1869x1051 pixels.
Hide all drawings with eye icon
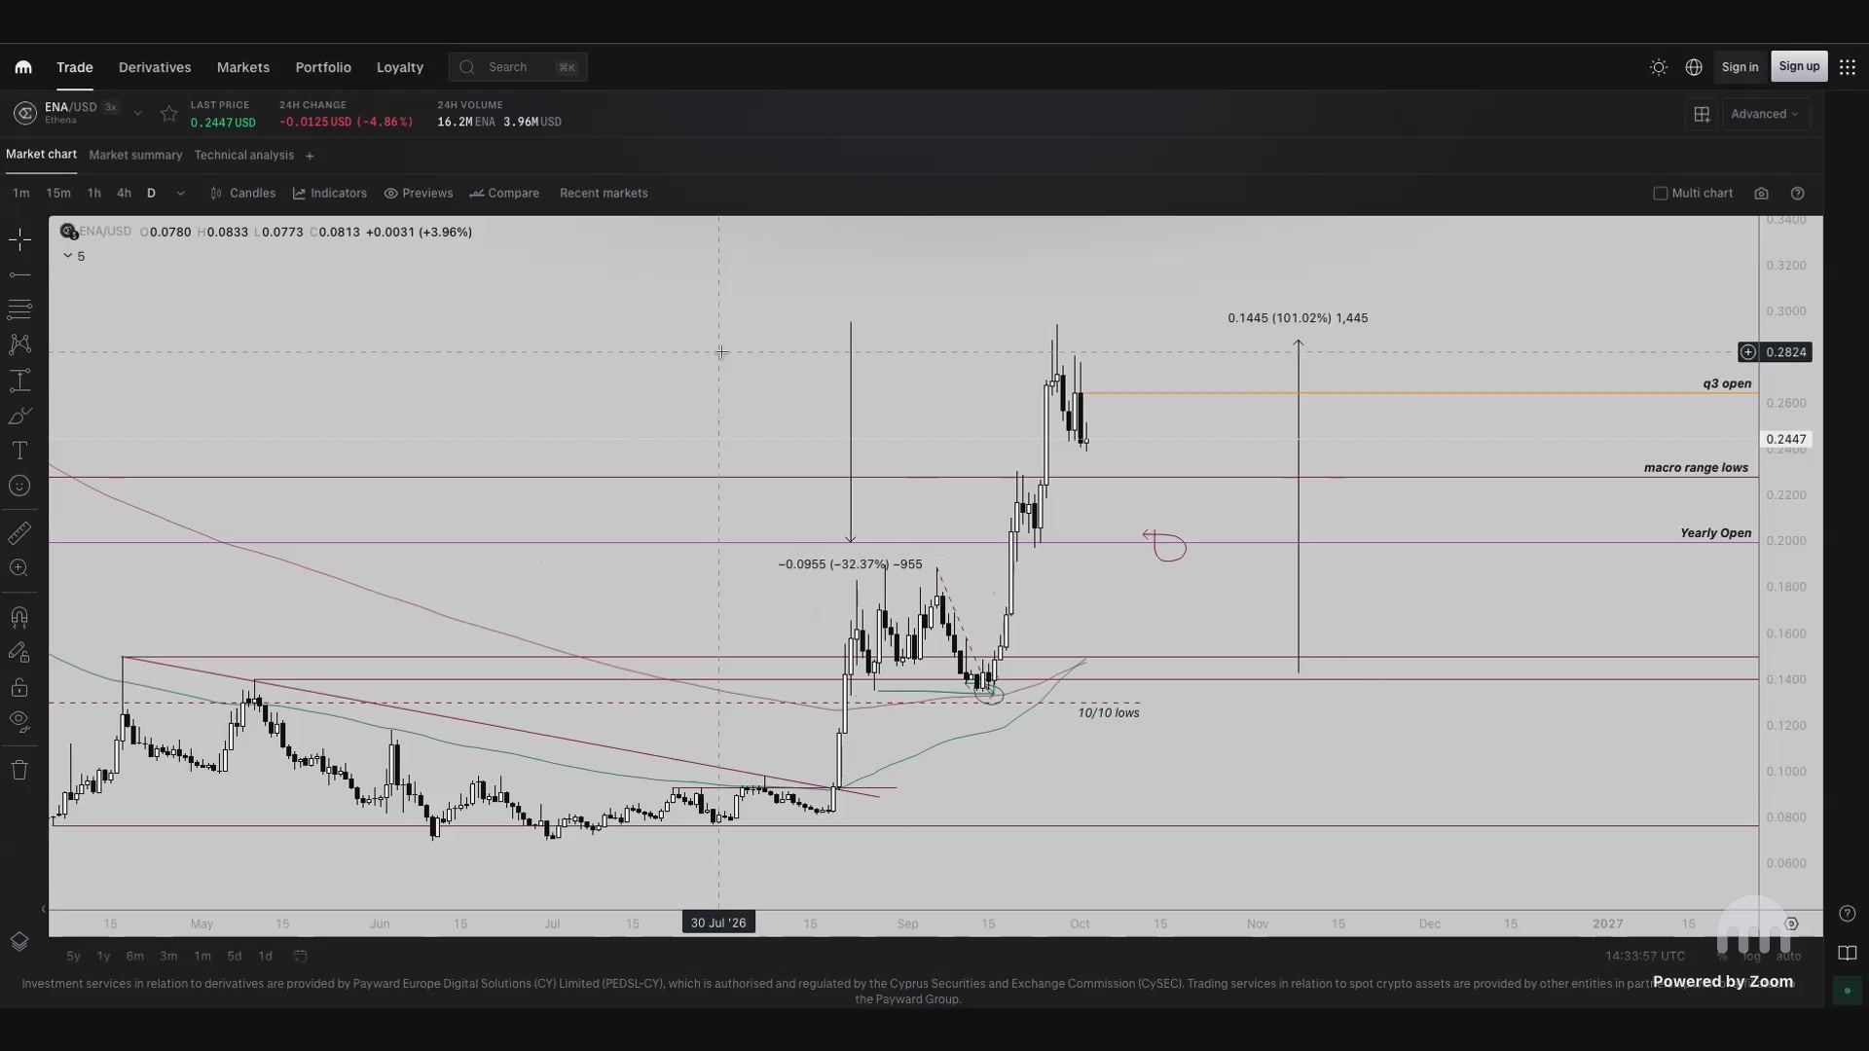(19, 722)
